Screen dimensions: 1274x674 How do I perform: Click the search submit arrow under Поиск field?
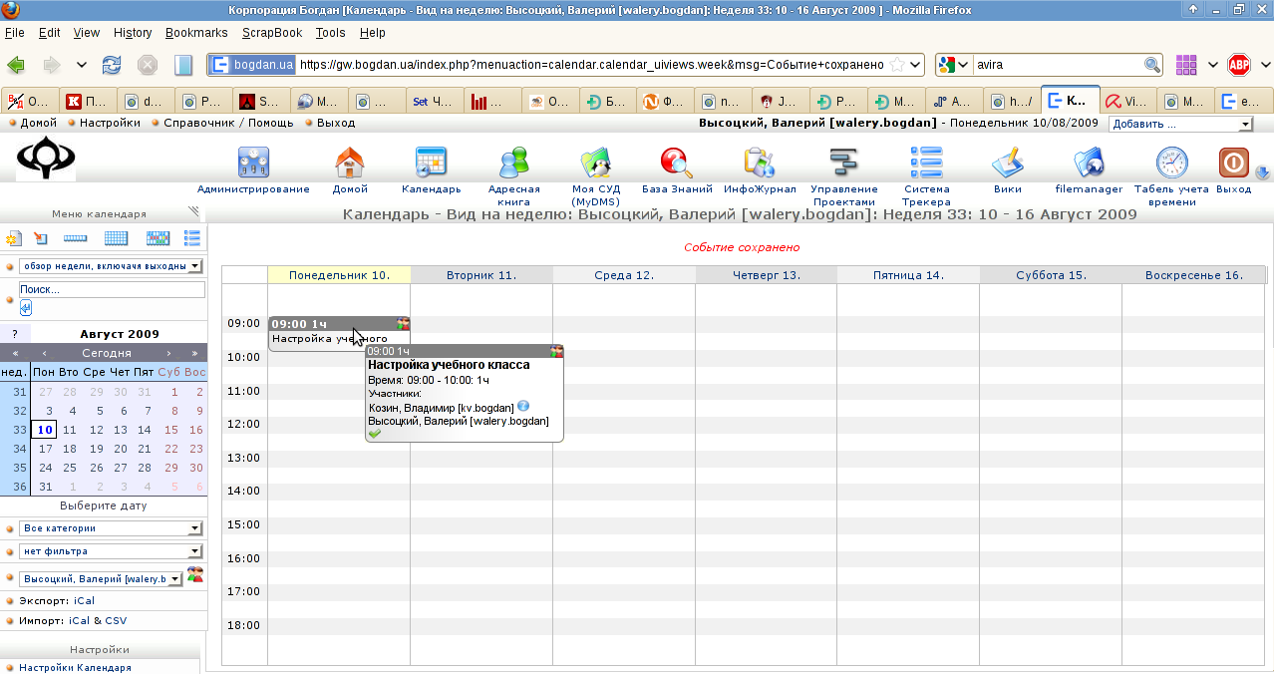click(26, 308)
